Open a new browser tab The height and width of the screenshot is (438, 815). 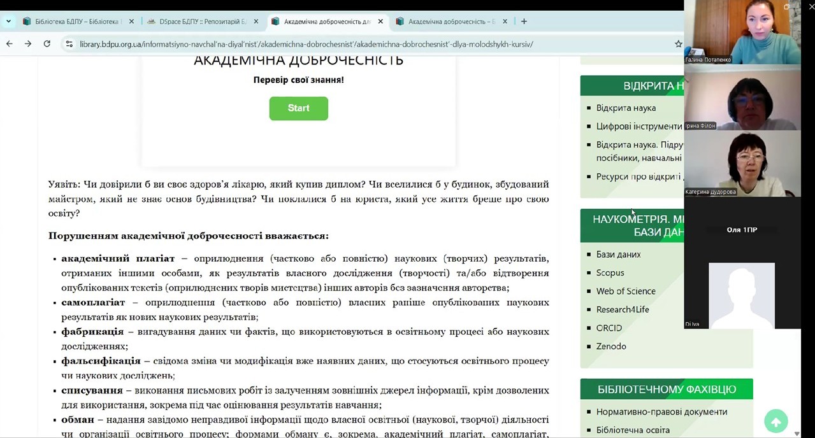[x=524, y=21]
